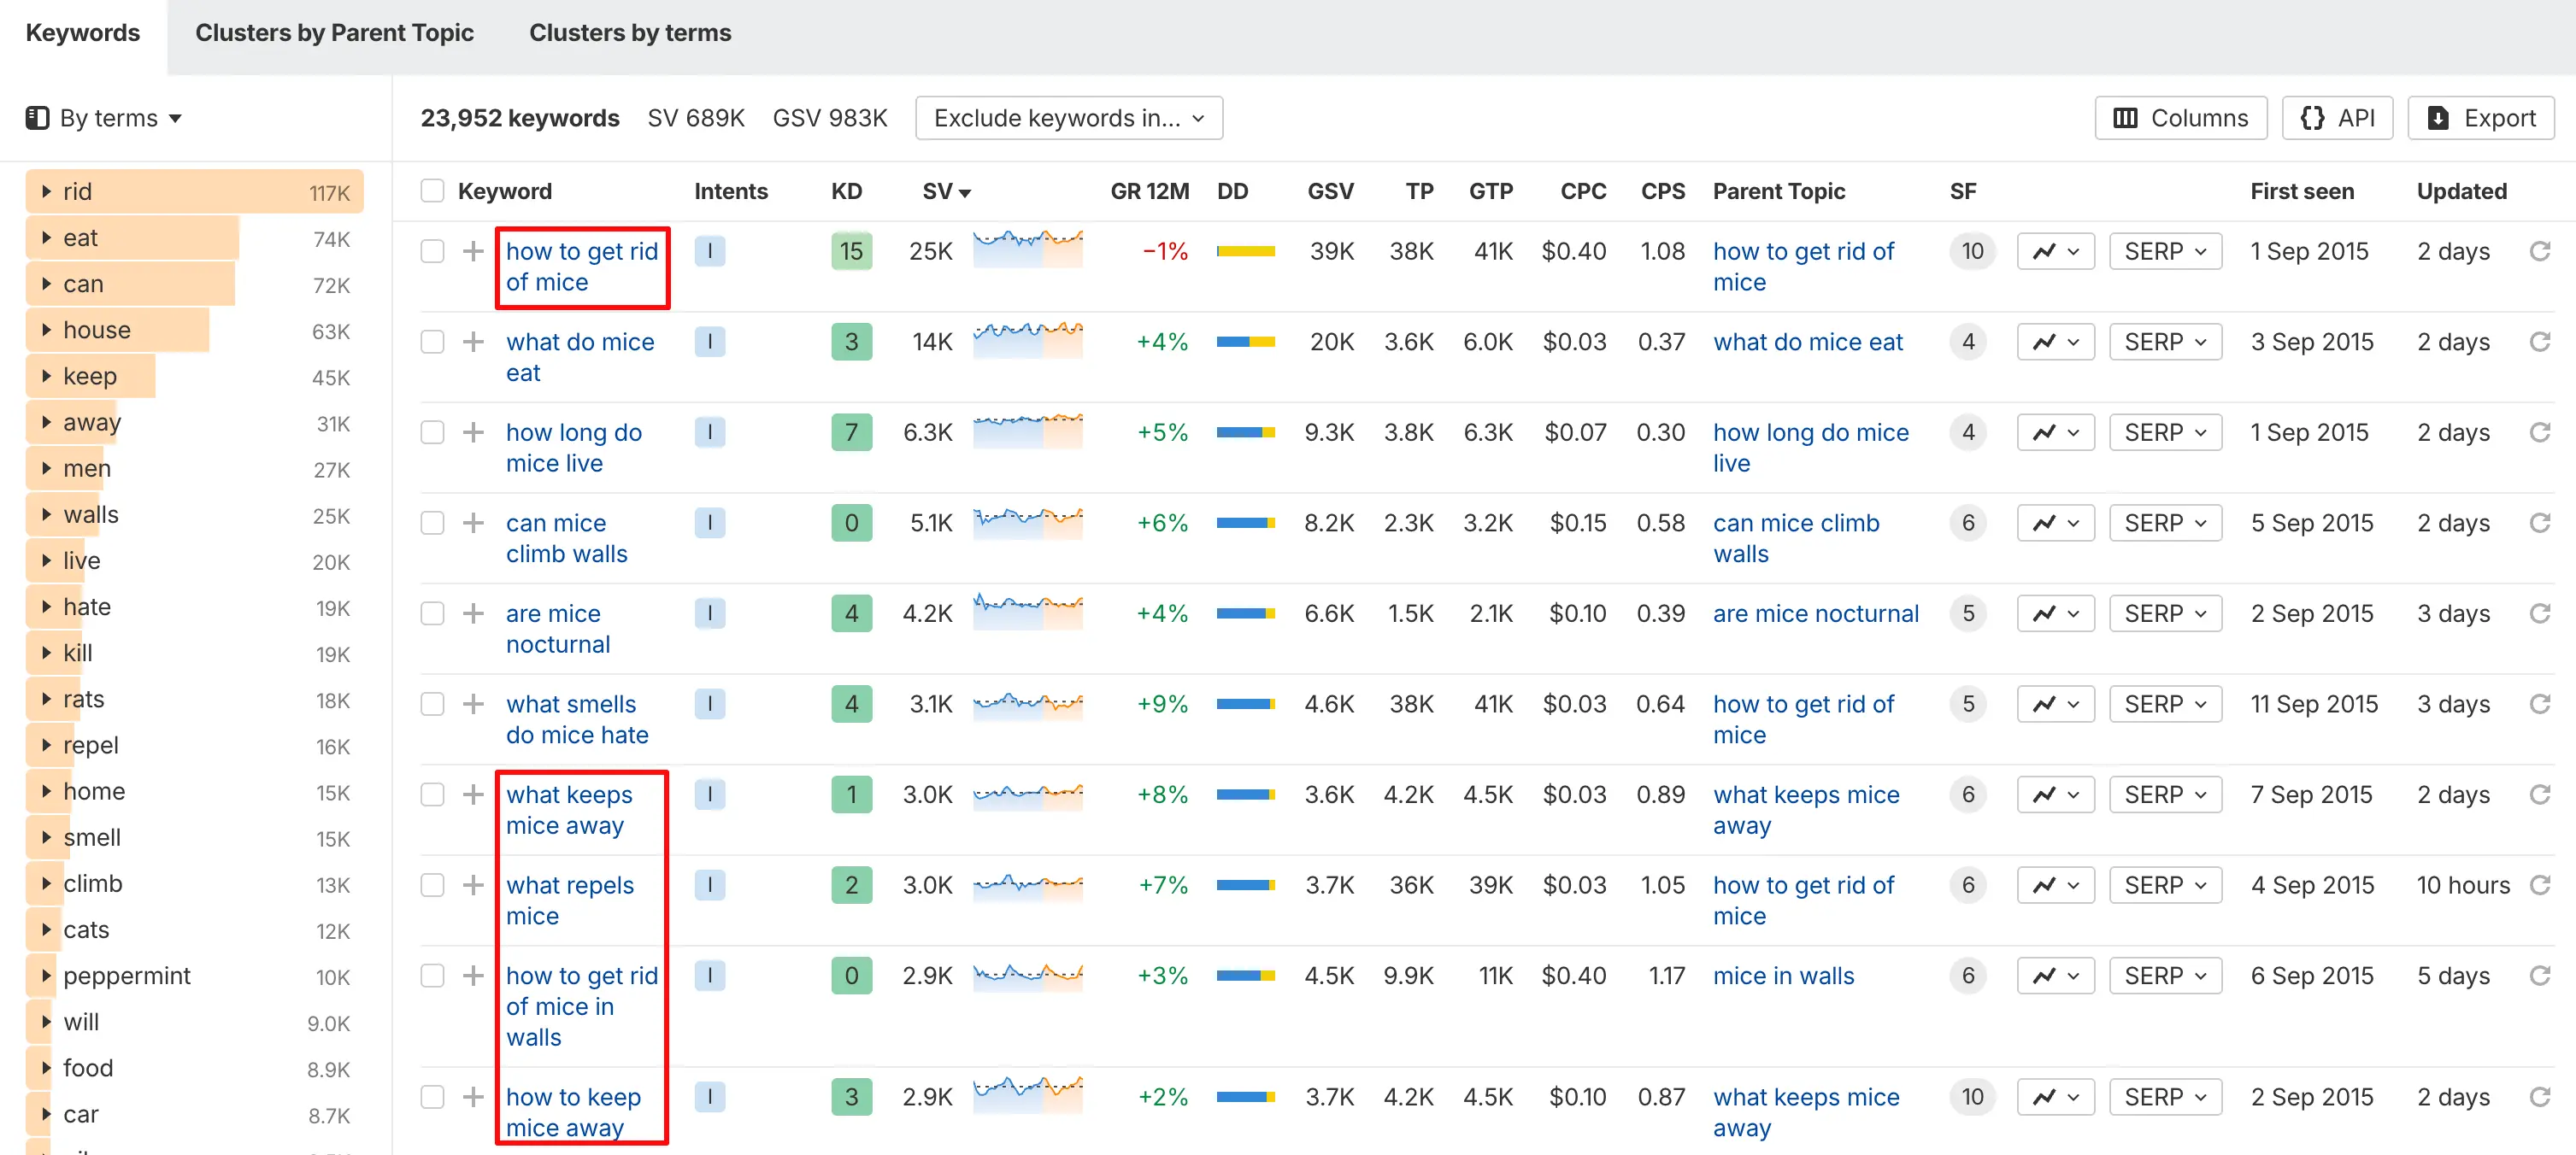Open SERP dropdown for 'how to get rid of mice'
Image resolution: width=2576 pixels, height=1155 pixels.
click(2165, 251)
